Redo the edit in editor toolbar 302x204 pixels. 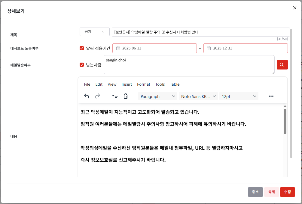coord(98,96)
